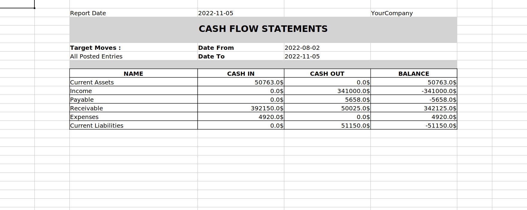This screenshot has height=210, width=527.
Task: Click Expenses cash out 0.0$
Action: coord(327,117)
